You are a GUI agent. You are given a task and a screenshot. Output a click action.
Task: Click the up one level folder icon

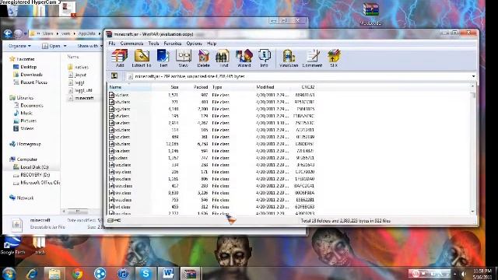[x=114, y=76]
